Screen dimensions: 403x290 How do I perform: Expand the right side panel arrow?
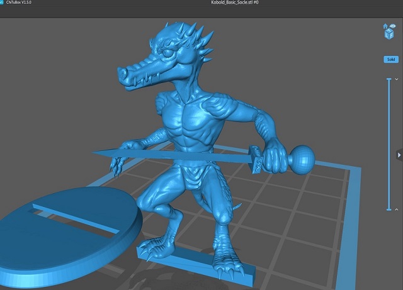[399, 155]
